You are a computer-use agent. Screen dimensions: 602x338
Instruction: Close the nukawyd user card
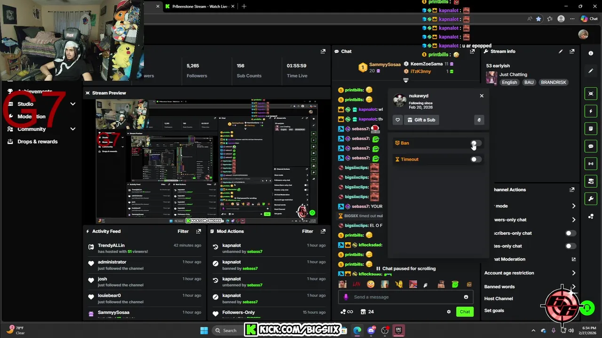coord(482,96)
